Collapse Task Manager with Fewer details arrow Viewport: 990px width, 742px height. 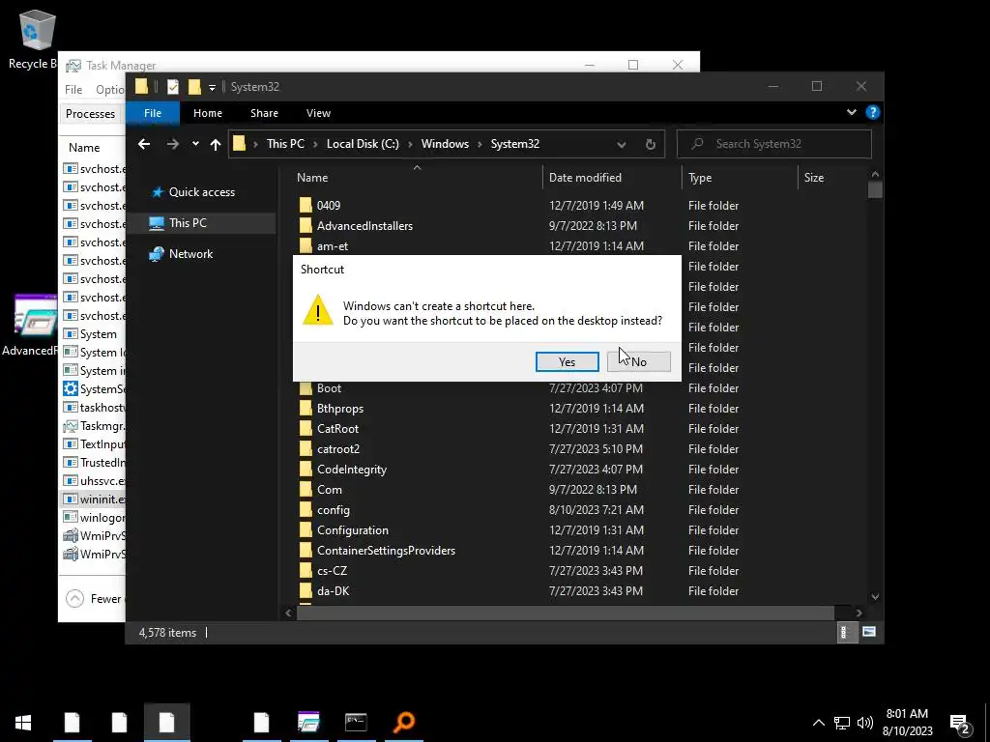click(74, 598)
